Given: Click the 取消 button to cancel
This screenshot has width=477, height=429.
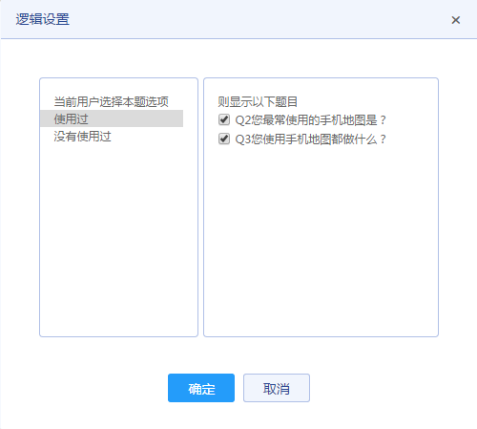Looking at the screenshot, I should point(277,388).
